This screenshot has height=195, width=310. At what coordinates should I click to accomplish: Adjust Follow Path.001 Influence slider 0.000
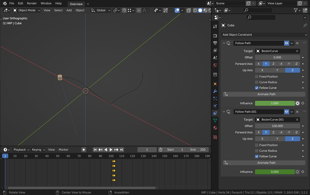[x=275, y=172]
